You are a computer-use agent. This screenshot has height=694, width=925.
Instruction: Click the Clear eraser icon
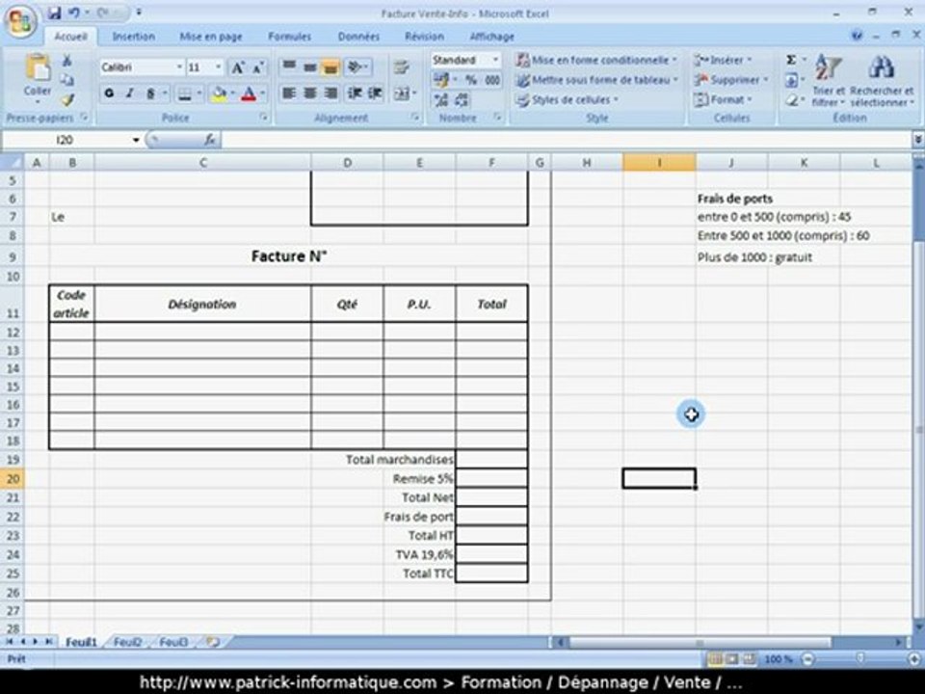(791, 99)
